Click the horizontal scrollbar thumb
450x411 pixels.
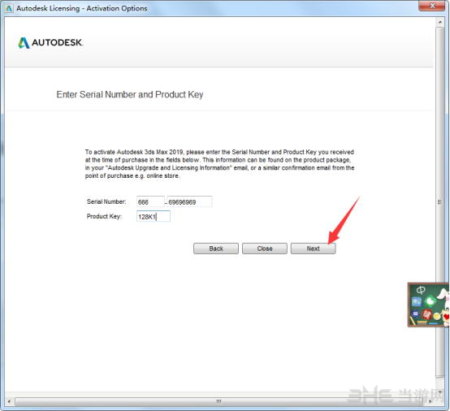click(x=219, y=401)
